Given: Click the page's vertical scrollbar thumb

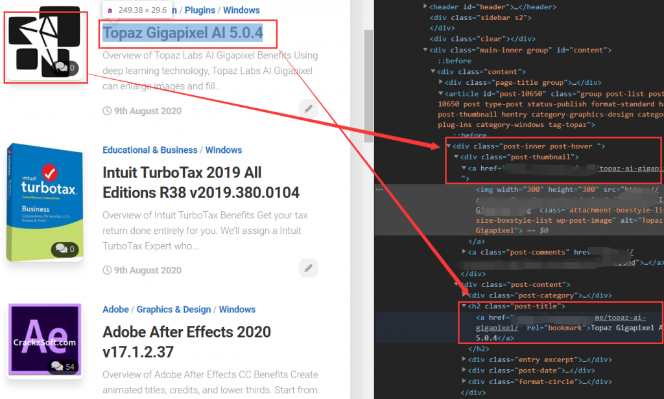Looking at the screenshot, I should [x=368, y=86].
